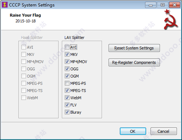Uncheck the Bluray checkbox
182x140 pixels.
pyautogui.click(x=67, y=112)
